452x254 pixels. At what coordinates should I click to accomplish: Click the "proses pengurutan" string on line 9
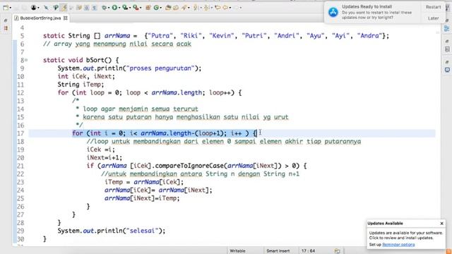[x=160, y=68]
